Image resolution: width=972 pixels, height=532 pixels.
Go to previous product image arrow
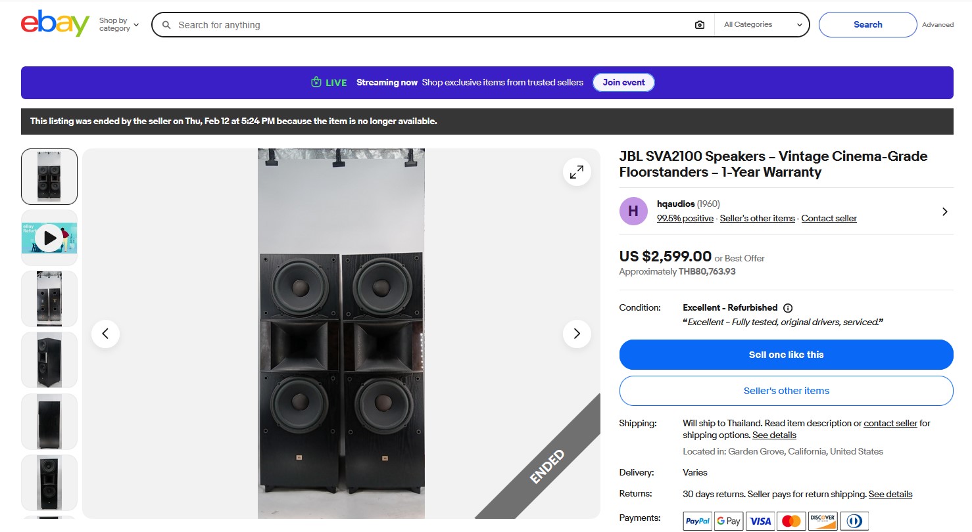(x=105, y=334)
